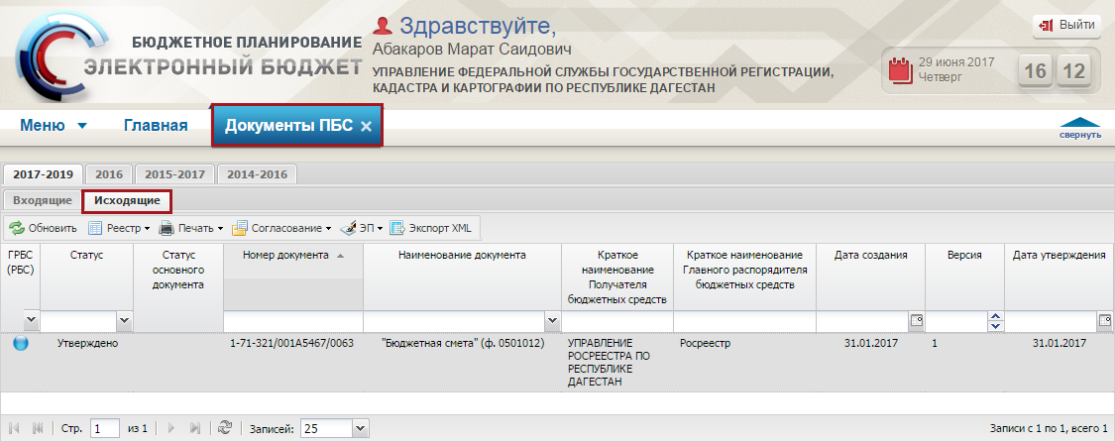This screenshot has width=1115, height=442.
Task: Switch to the 2016 period tab
Action: pos(109,174)
